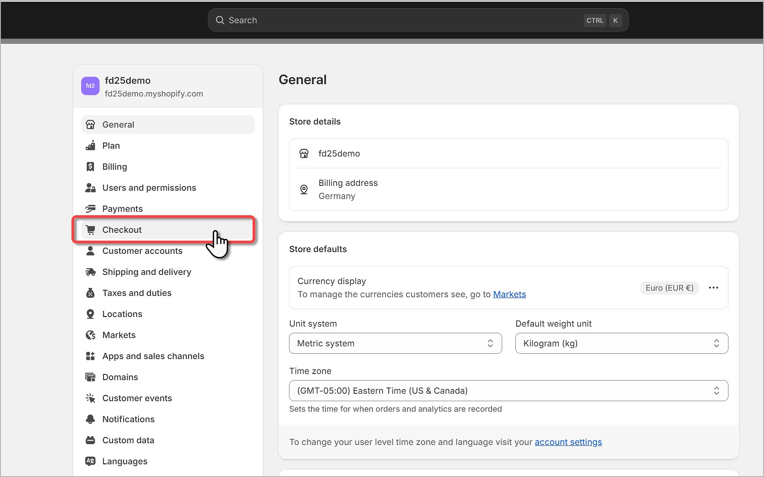This screenshot has width=764, height=477.
Task: Open the account settings link
Action: (568, 442)
